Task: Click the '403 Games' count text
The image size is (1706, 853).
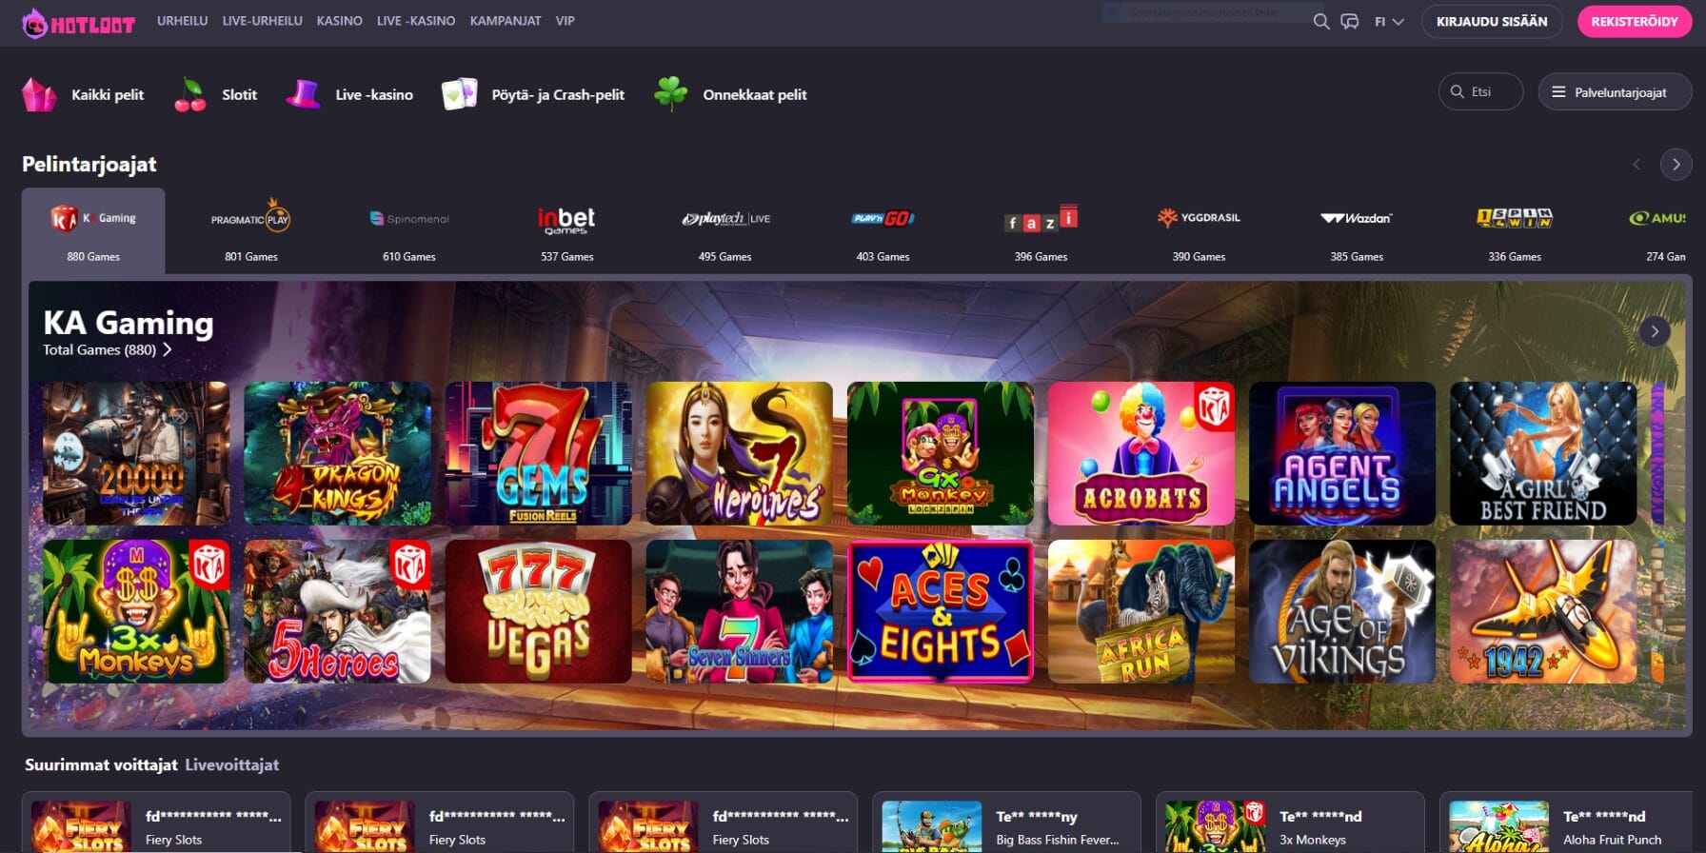Action: pyautogui.click(x=883, y=257)
